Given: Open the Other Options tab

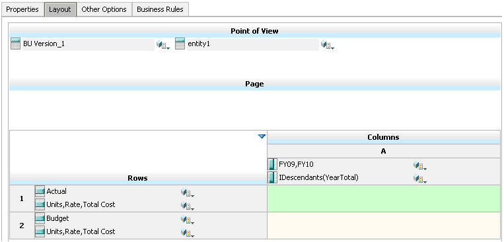Looking at the screenshot, I should (104, 9).
